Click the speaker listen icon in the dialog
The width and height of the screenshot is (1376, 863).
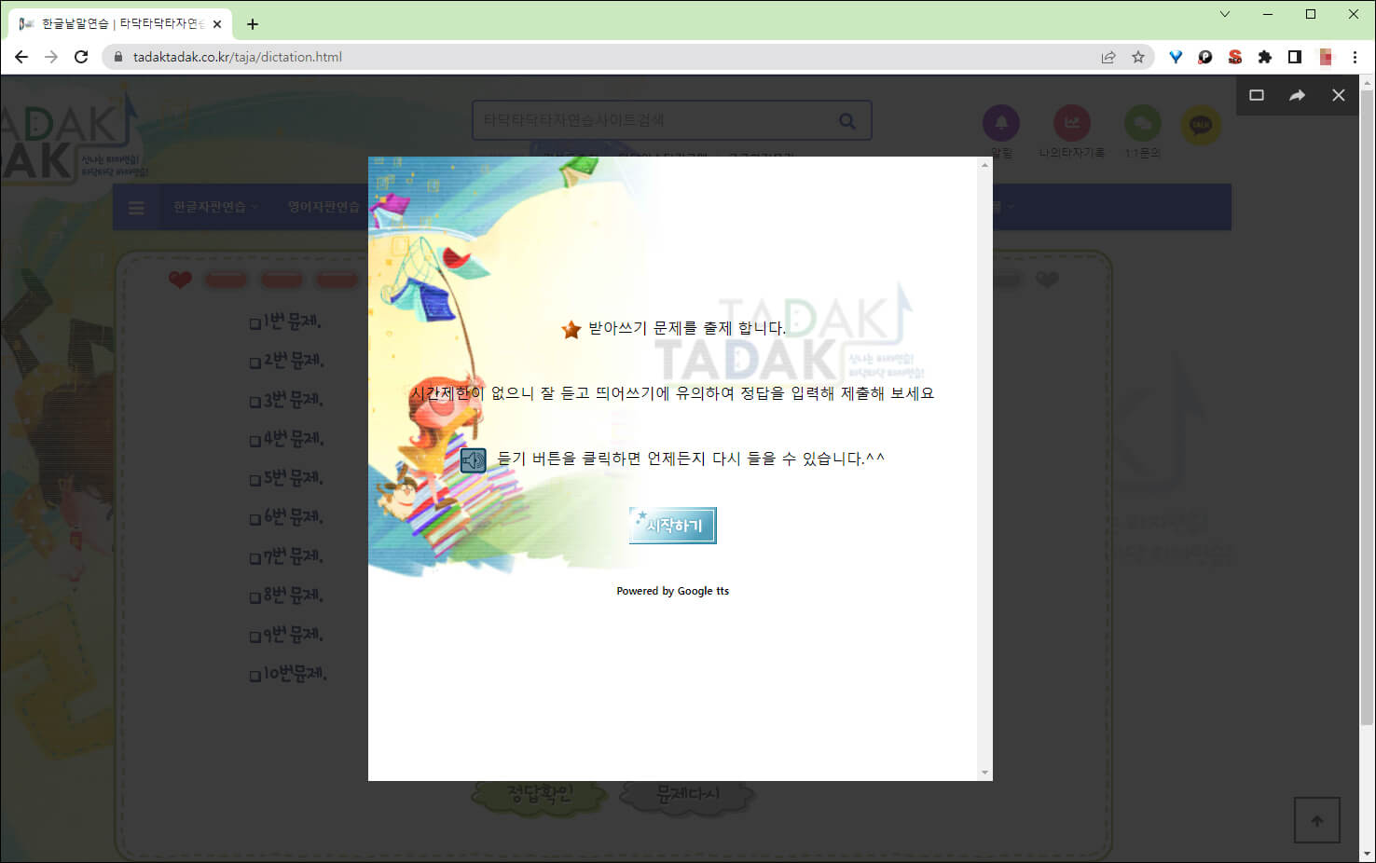pyautogui.click(x=473, y=459)
